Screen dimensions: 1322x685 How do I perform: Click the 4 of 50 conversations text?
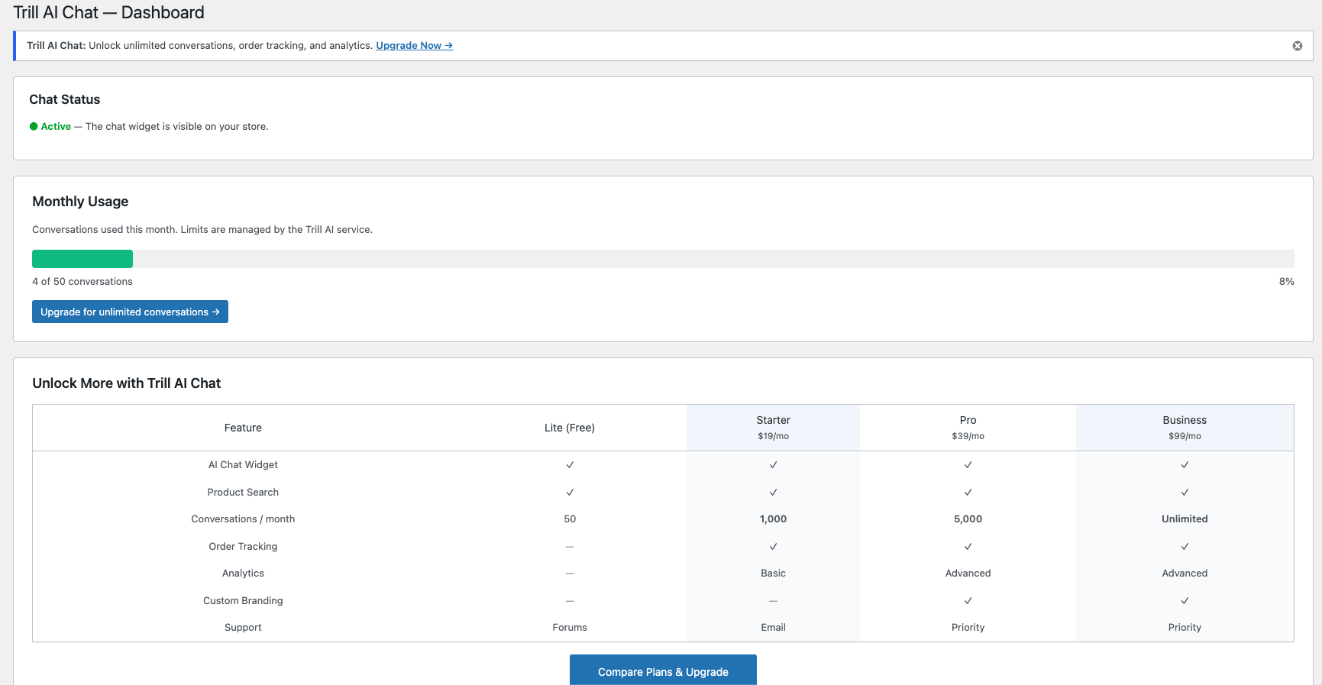pos(82,282)
